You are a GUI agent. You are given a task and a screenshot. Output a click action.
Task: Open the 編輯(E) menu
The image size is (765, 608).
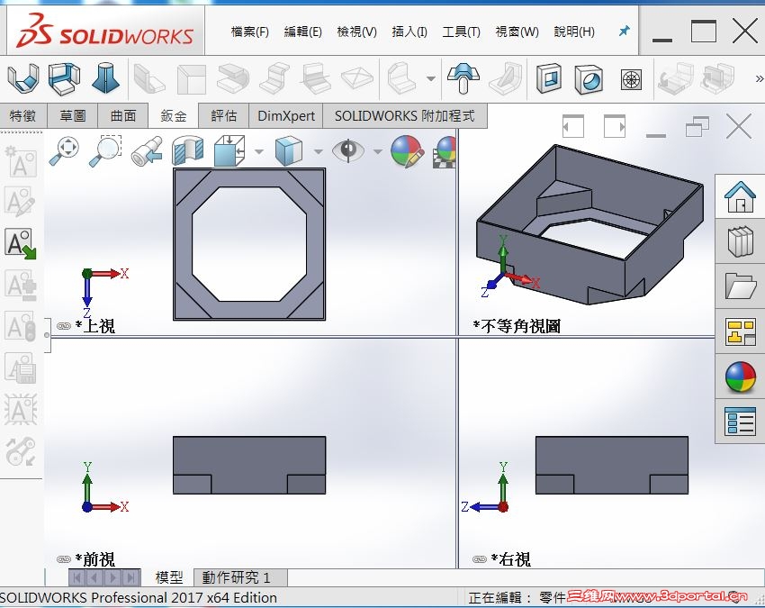[303, 32]
